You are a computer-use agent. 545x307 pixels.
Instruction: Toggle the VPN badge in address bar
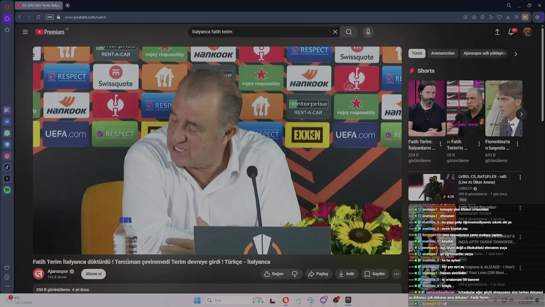pyautogui.click(x=49, y=17)
